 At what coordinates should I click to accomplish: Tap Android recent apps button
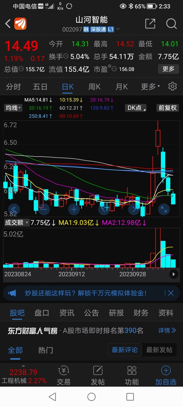point(130,397)
